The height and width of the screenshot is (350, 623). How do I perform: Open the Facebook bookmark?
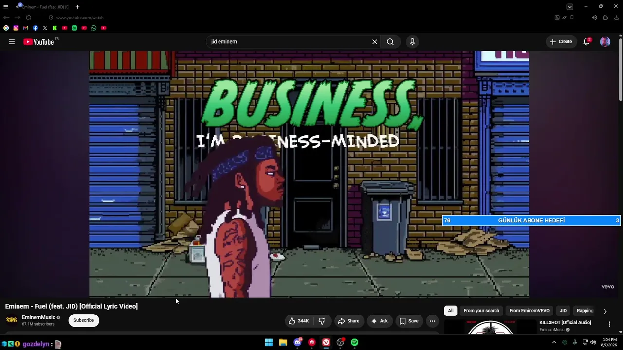point(36,28)
